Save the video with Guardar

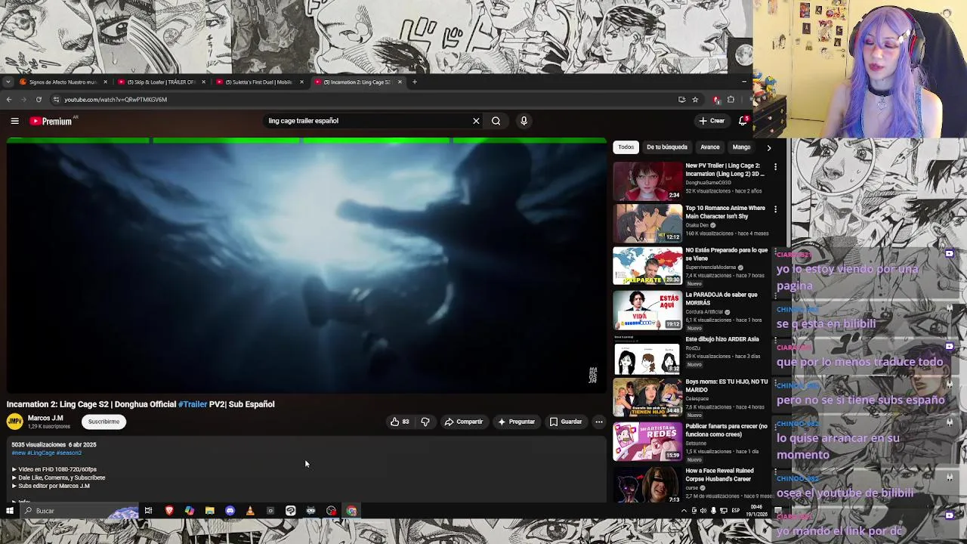565,422
